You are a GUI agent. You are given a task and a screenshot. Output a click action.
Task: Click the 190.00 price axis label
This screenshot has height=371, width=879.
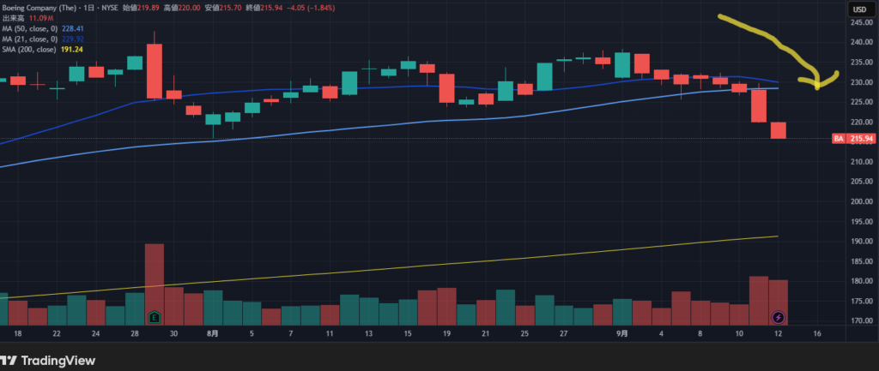(863, 241)
